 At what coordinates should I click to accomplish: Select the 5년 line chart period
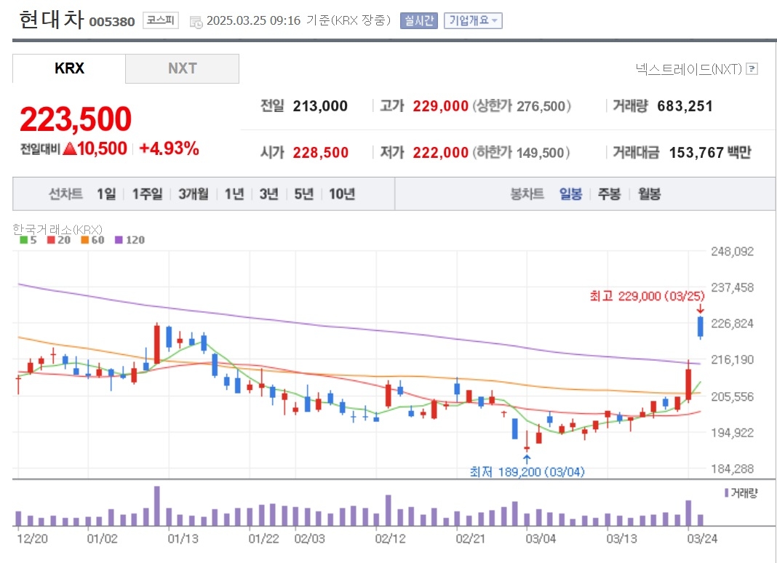click(x=304, y=193)
